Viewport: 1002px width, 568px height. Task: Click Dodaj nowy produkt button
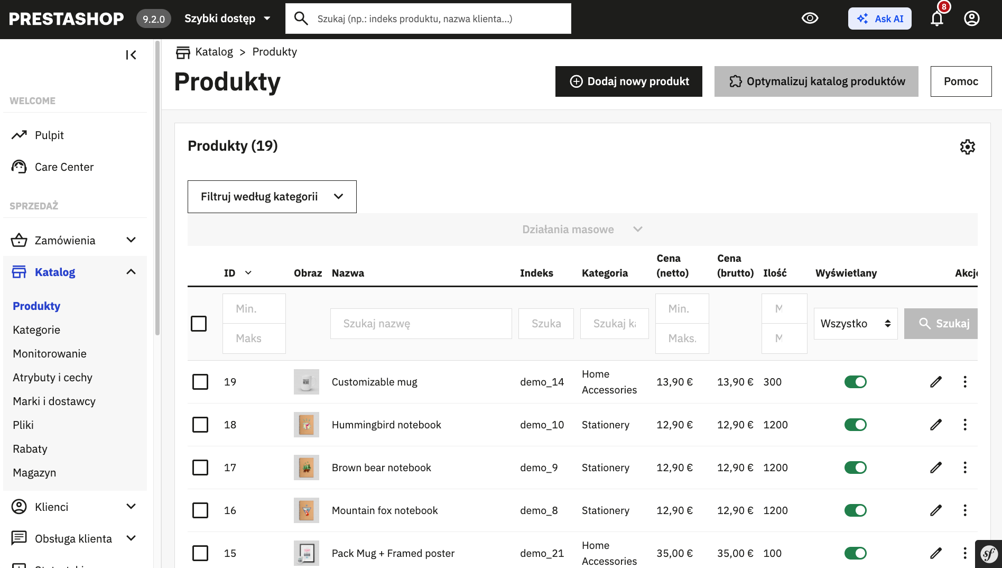click(629, 81)
